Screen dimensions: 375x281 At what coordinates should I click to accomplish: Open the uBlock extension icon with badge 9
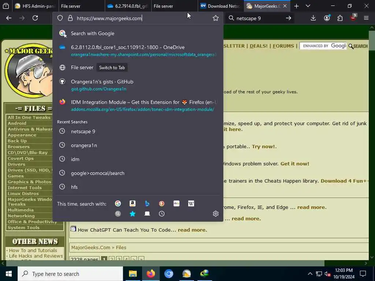(x=353, y=18)
